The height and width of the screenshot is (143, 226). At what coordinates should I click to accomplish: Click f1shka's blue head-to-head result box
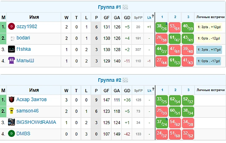(x=208, y=50)
